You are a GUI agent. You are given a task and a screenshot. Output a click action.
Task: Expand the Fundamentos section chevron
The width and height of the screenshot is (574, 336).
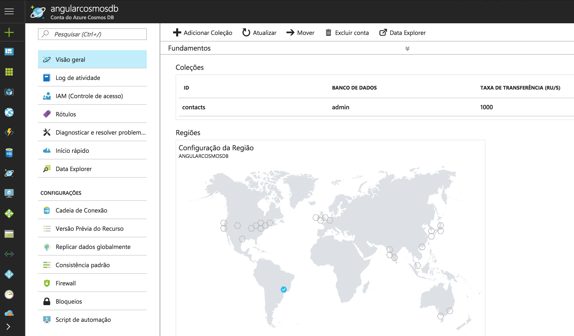[x=407, y=48]
